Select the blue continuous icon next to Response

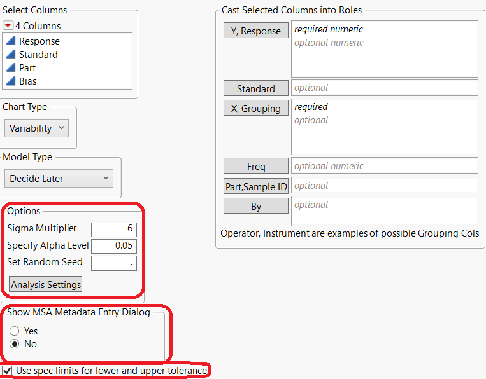pos(11,41)
